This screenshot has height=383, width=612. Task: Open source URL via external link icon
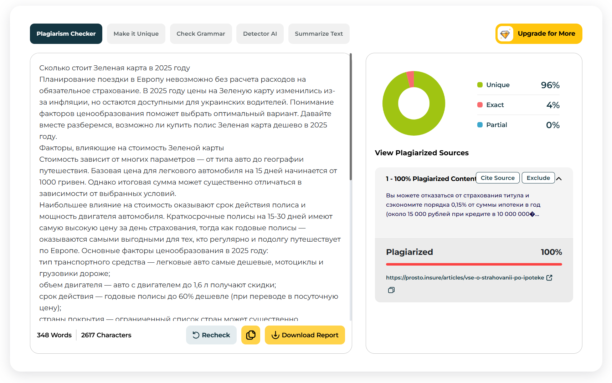tap(549, 277)
